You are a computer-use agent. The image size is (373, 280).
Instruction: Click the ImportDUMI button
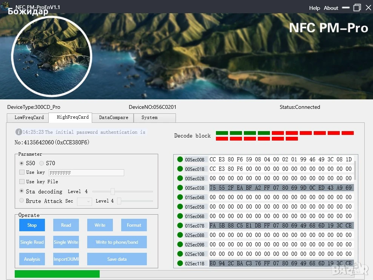click(66, 259)
